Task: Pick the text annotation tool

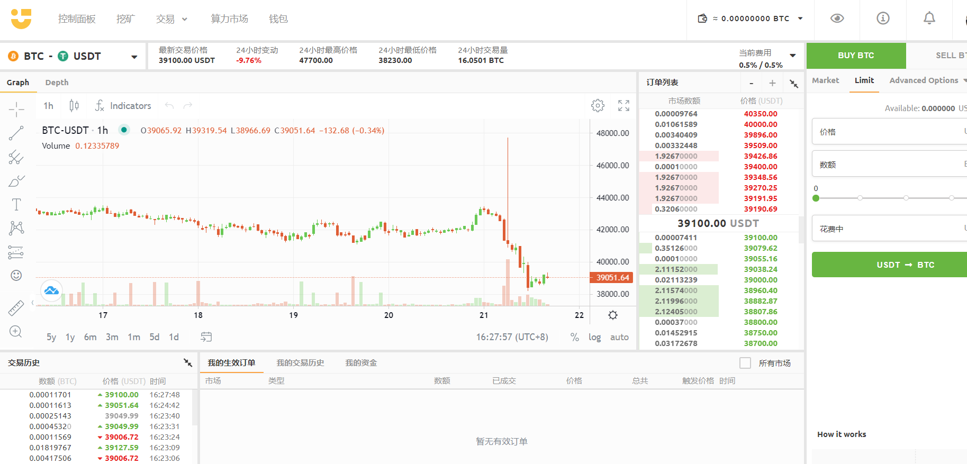Action: click(16, 205)
